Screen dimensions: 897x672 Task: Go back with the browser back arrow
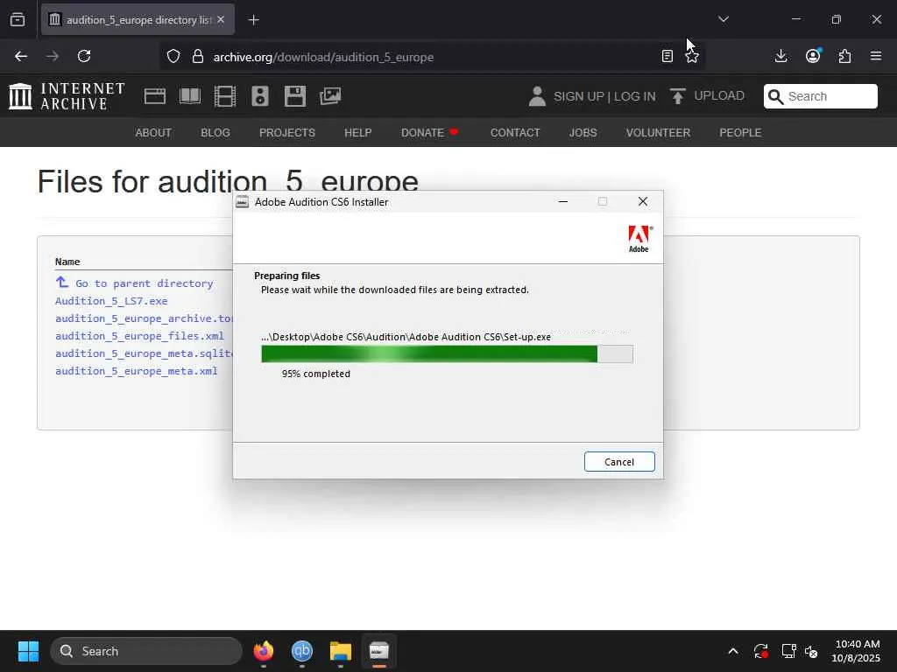click(21, 56)
